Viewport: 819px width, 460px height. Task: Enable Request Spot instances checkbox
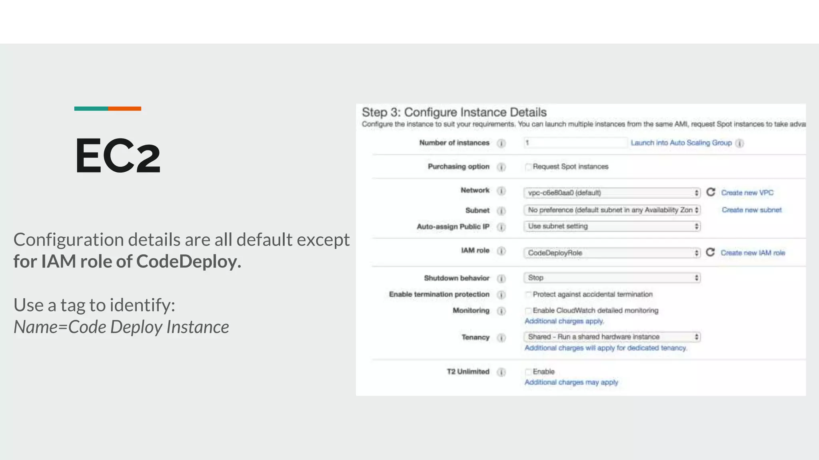point(528,167)
